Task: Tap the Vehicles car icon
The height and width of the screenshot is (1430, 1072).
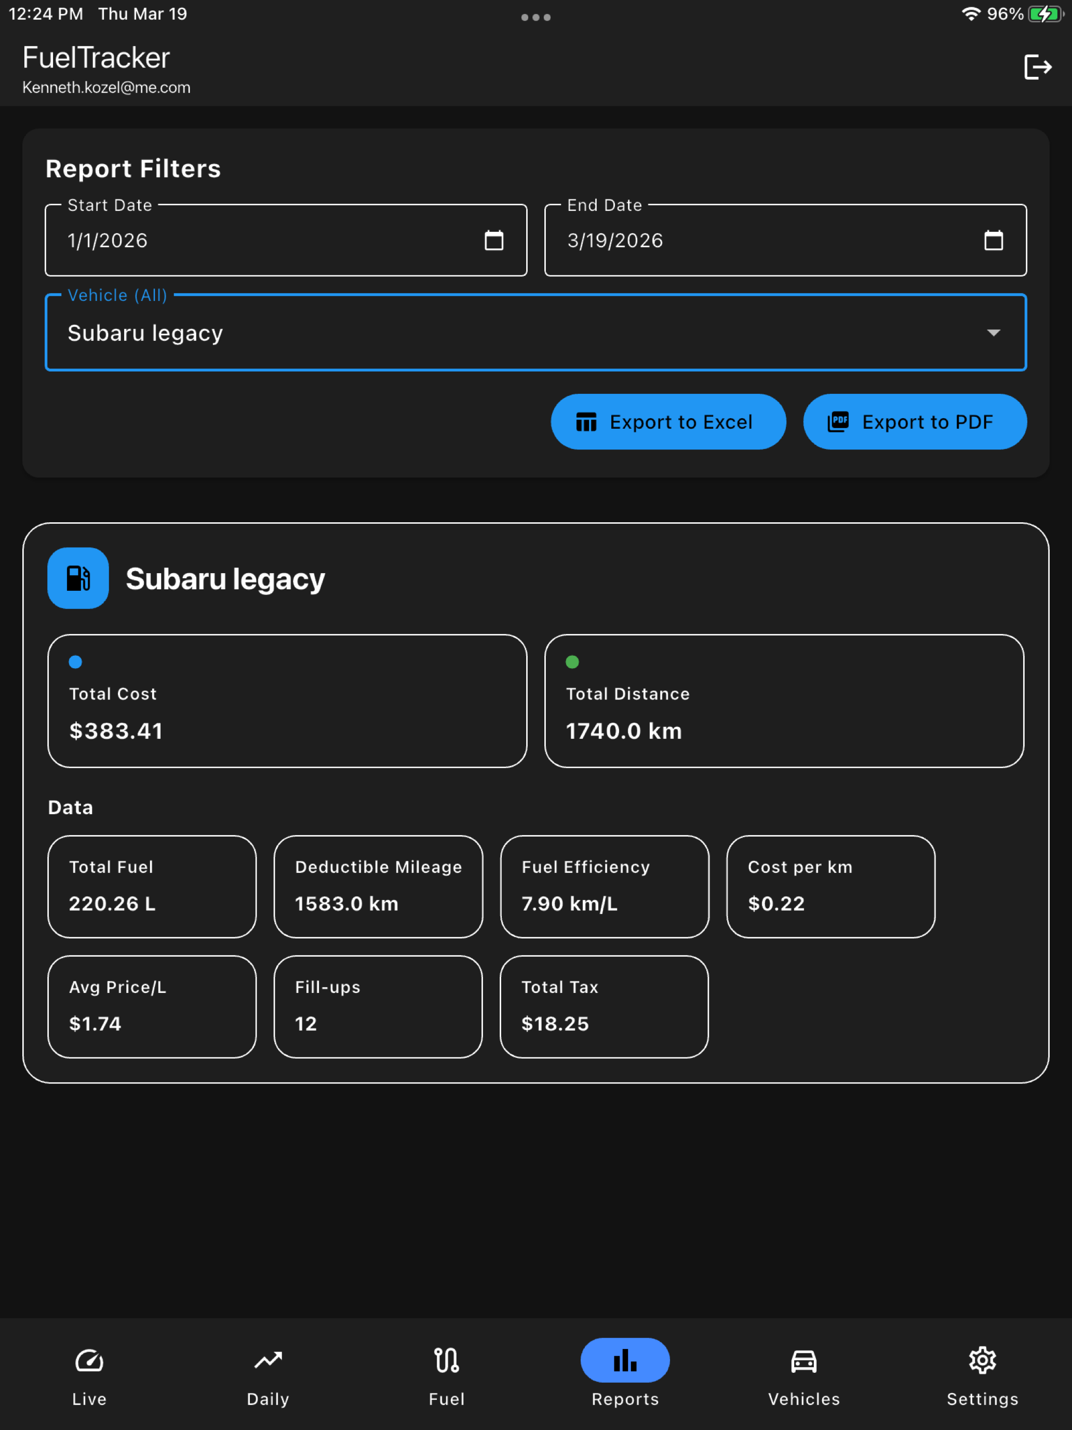Action: pos(804,1360)
